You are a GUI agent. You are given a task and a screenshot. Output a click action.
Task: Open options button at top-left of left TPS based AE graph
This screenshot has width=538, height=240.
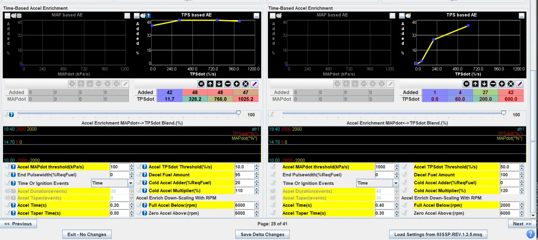pyautogui.click(x=137, y=15)
